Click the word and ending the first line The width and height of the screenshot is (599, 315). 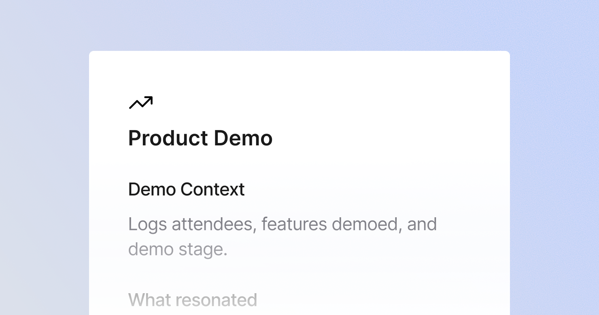(422, 224)
